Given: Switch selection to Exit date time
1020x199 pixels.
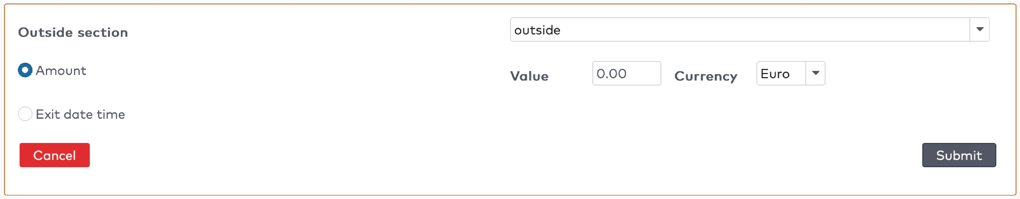Looking at the screenshot, I should click(25, 114).
